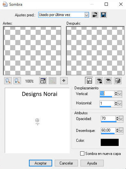Save preset with the floppy disk icon

103,15
